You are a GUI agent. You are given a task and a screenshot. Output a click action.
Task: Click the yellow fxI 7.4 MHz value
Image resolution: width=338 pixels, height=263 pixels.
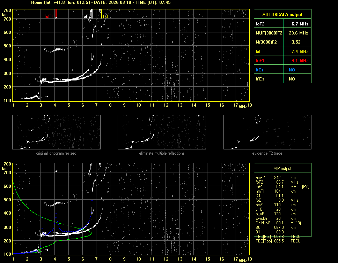coord(300,52)
